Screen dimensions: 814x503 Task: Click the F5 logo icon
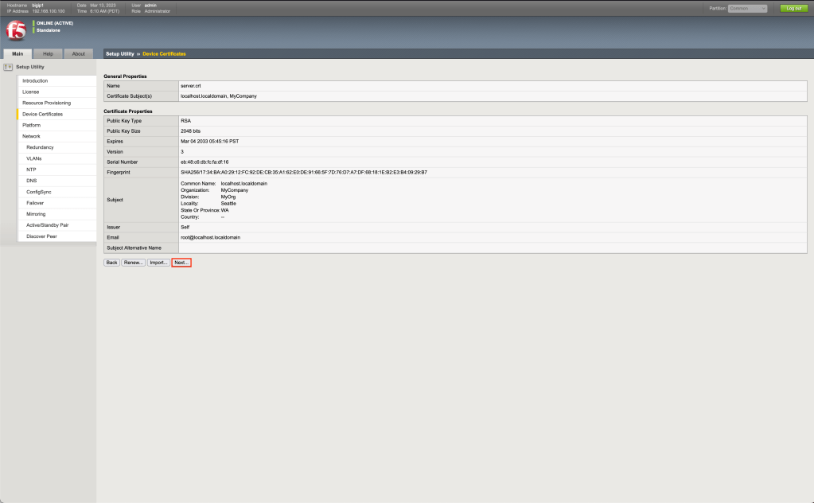click(16, 31)
